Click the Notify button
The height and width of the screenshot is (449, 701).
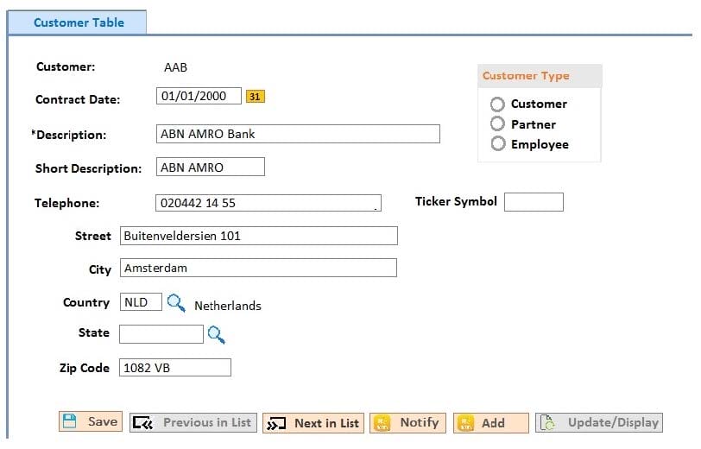(x=407, y=422)
